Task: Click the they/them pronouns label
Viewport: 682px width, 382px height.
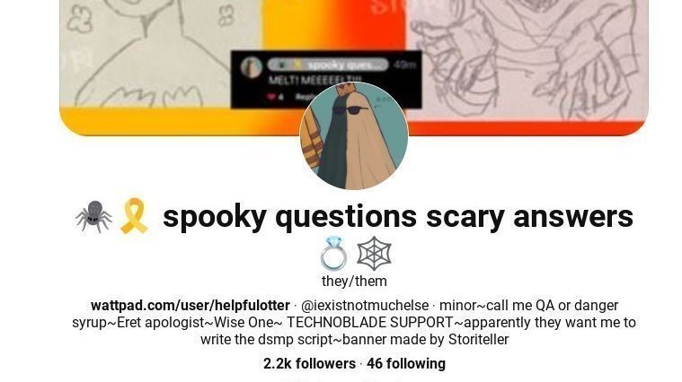Action: pyautogui.click(x=354, y=281)
